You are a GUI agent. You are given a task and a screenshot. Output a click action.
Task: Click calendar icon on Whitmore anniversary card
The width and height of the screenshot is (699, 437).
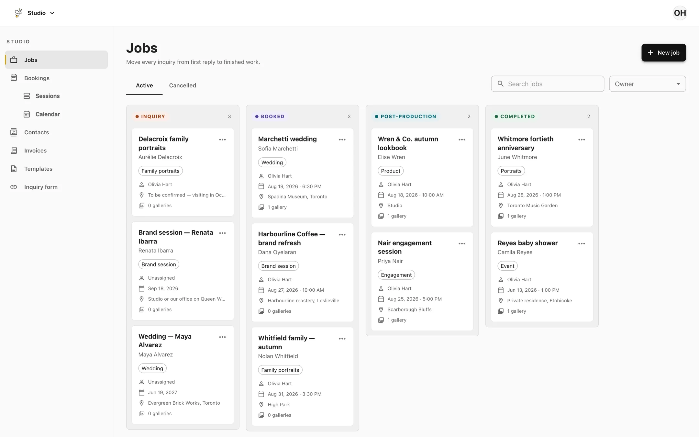[501, 195]
